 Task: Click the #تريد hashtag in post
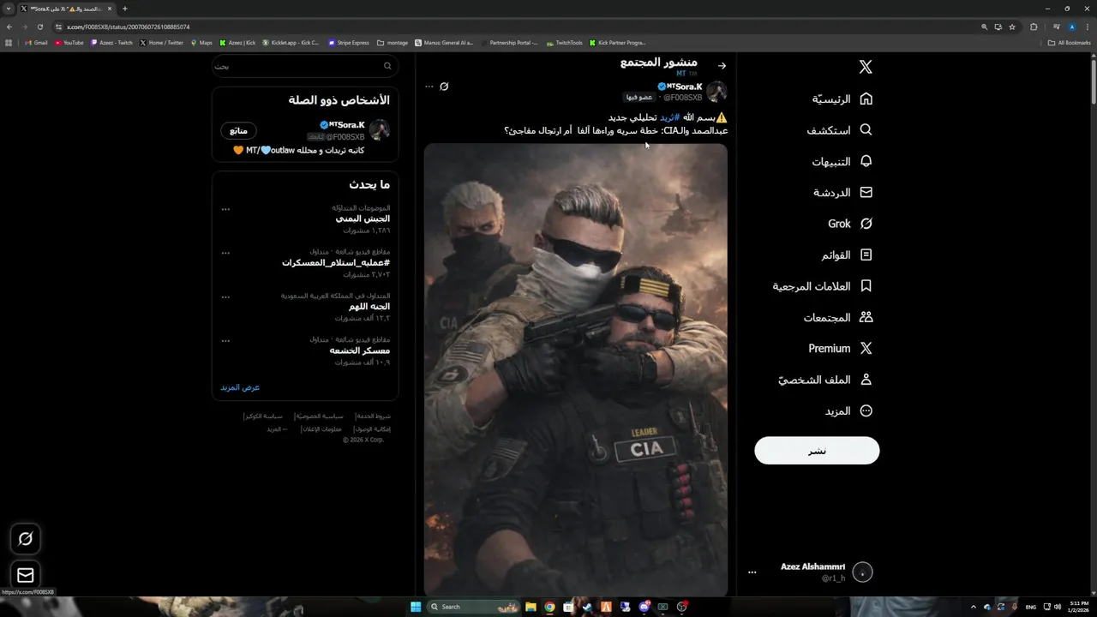(x=669, y=117)
